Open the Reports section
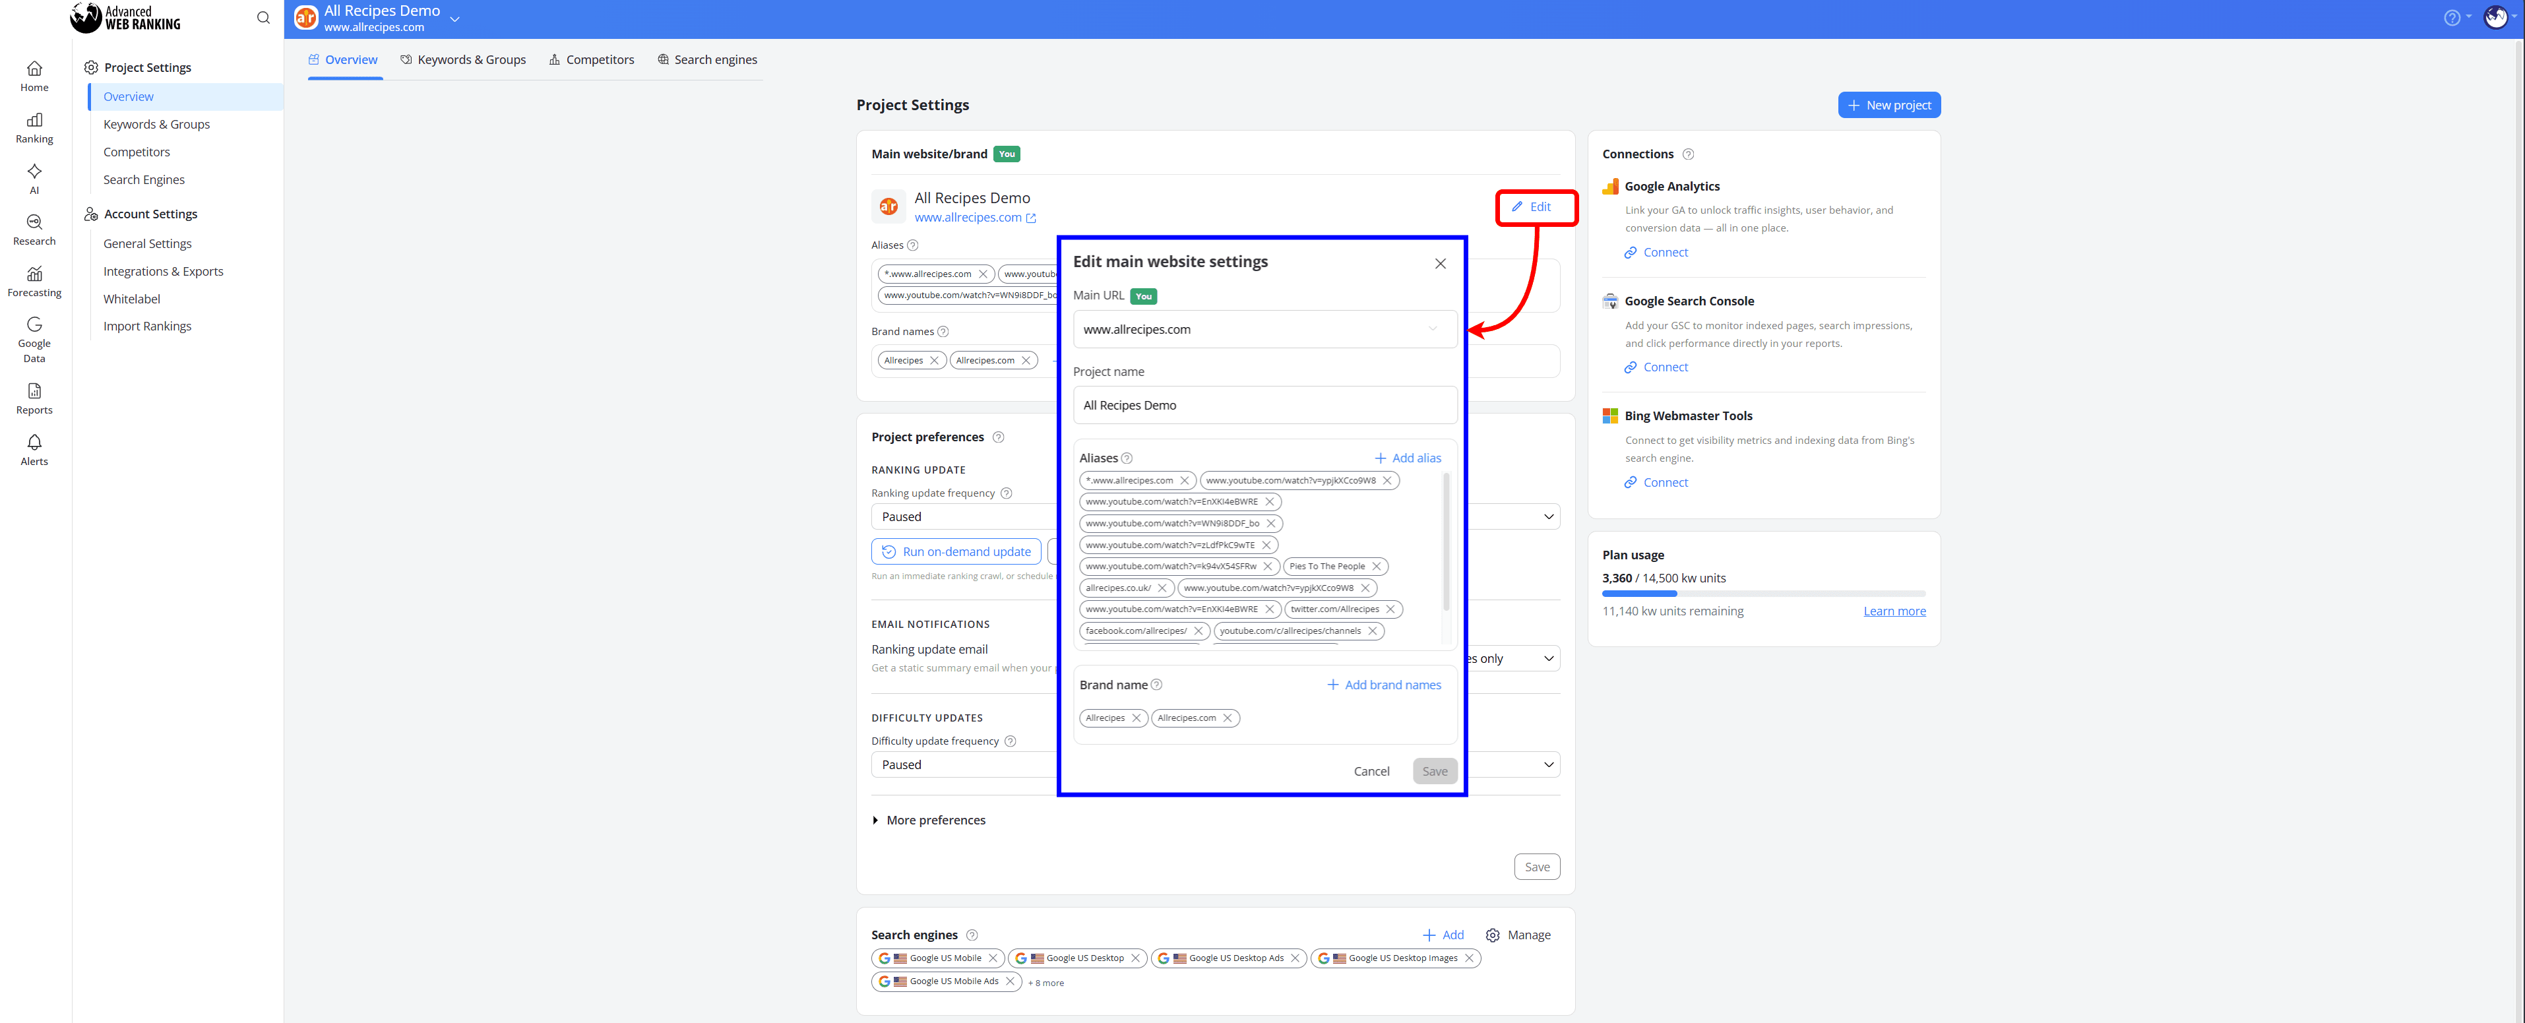 (x=34, y=399)
